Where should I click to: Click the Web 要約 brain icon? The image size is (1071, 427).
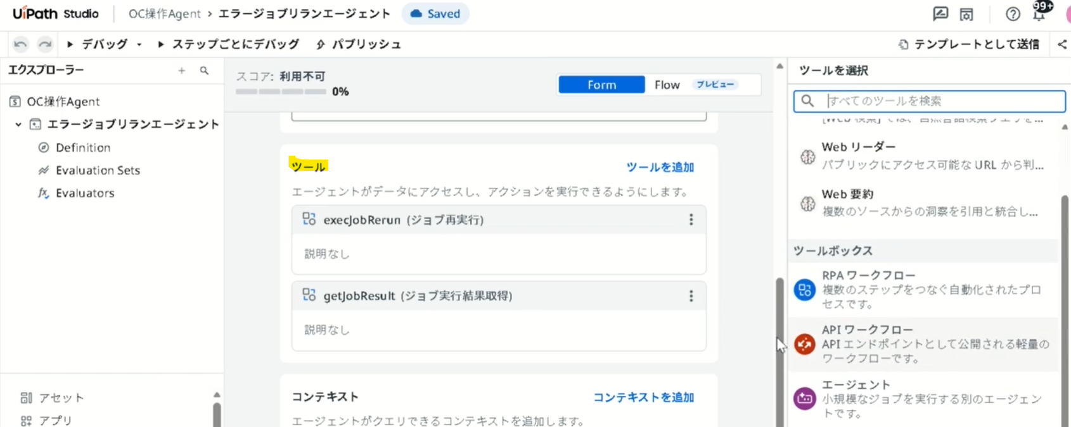[x=807, y=204]
